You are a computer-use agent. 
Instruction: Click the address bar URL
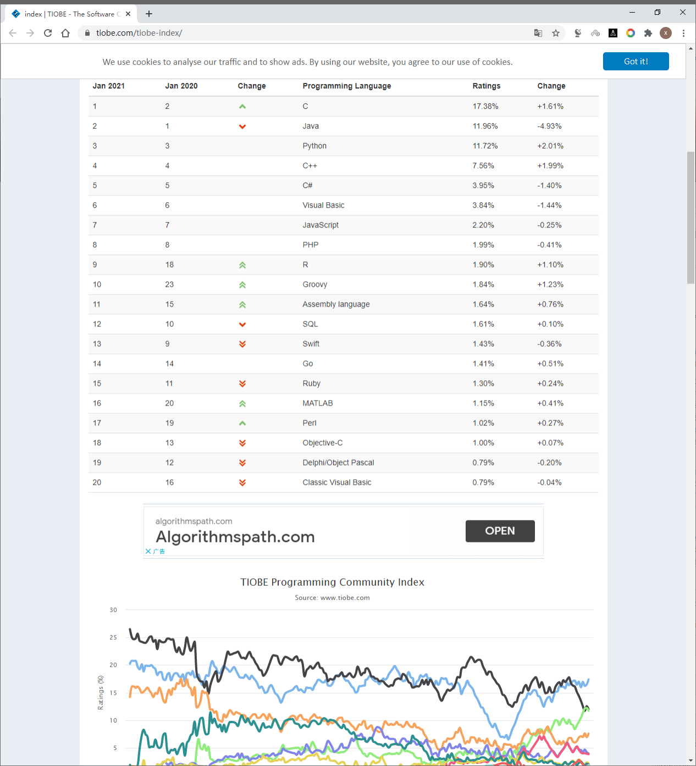[139, 33]
